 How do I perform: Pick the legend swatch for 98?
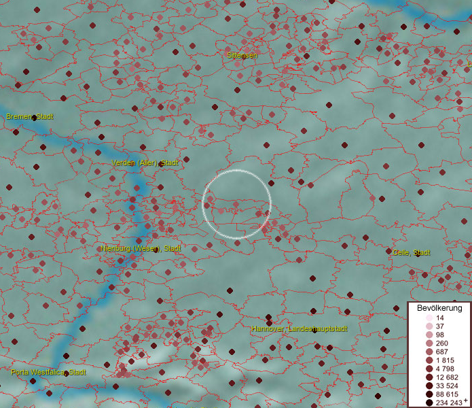pos(429,335)
